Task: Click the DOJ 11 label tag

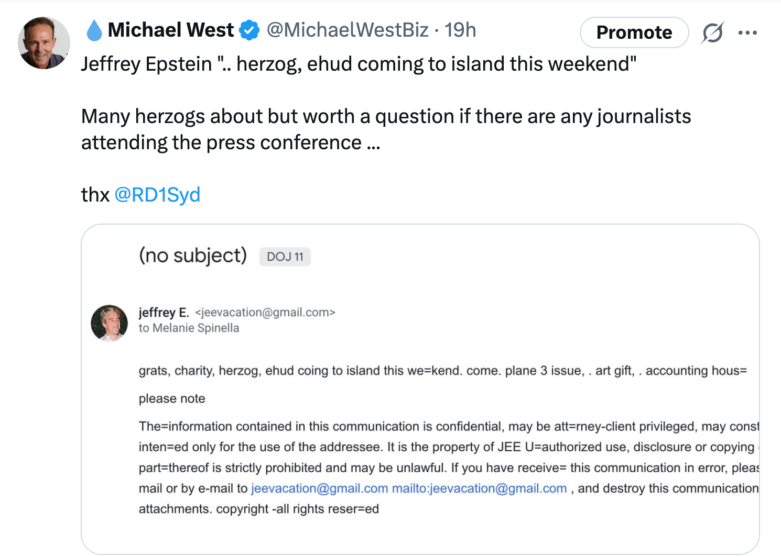Action: (285, 257)
